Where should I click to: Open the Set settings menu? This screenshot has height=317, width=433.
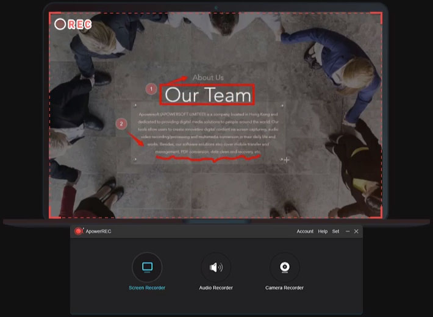pos(335,232)
